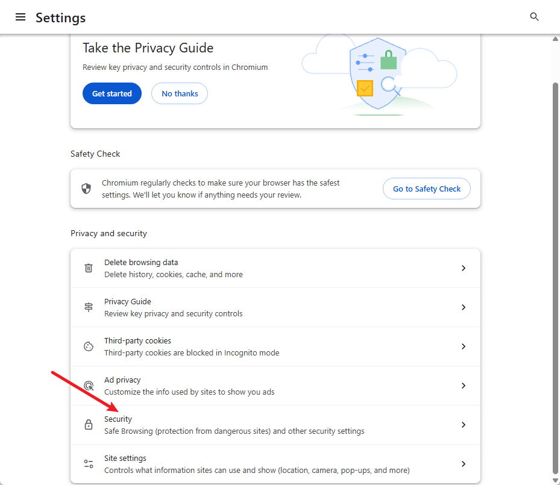Click the Get started button
560x485 pixels.
(x=112, y=93)
